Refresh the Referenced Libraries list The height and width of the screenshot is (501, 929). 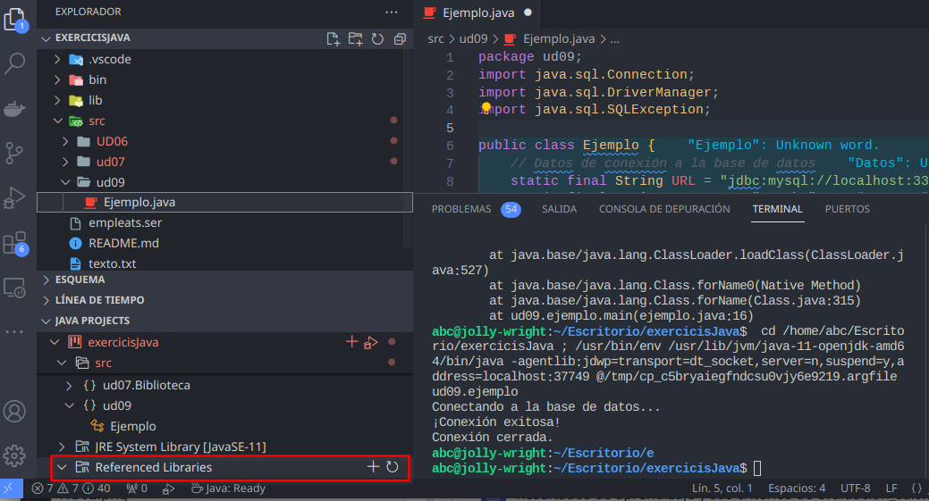[x=393, y=467]
